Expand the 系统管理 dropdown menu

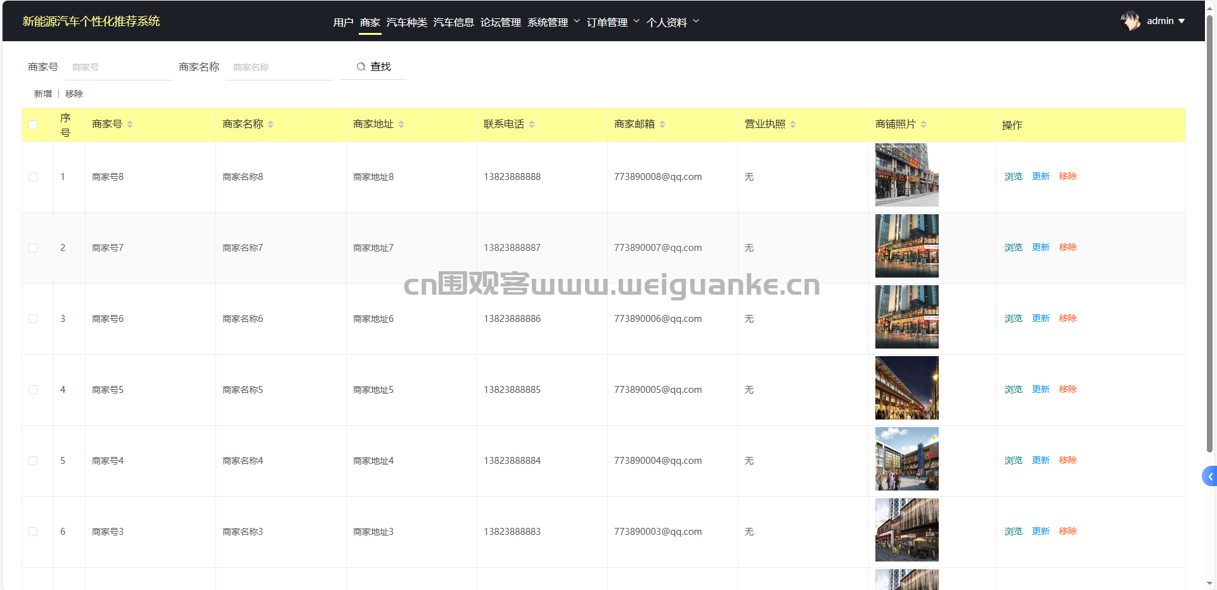pos(553,22)
